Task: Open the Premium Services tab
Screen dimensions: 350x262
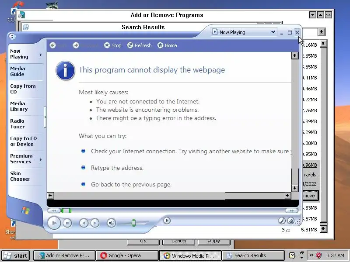Action: [x=21, y=159]
